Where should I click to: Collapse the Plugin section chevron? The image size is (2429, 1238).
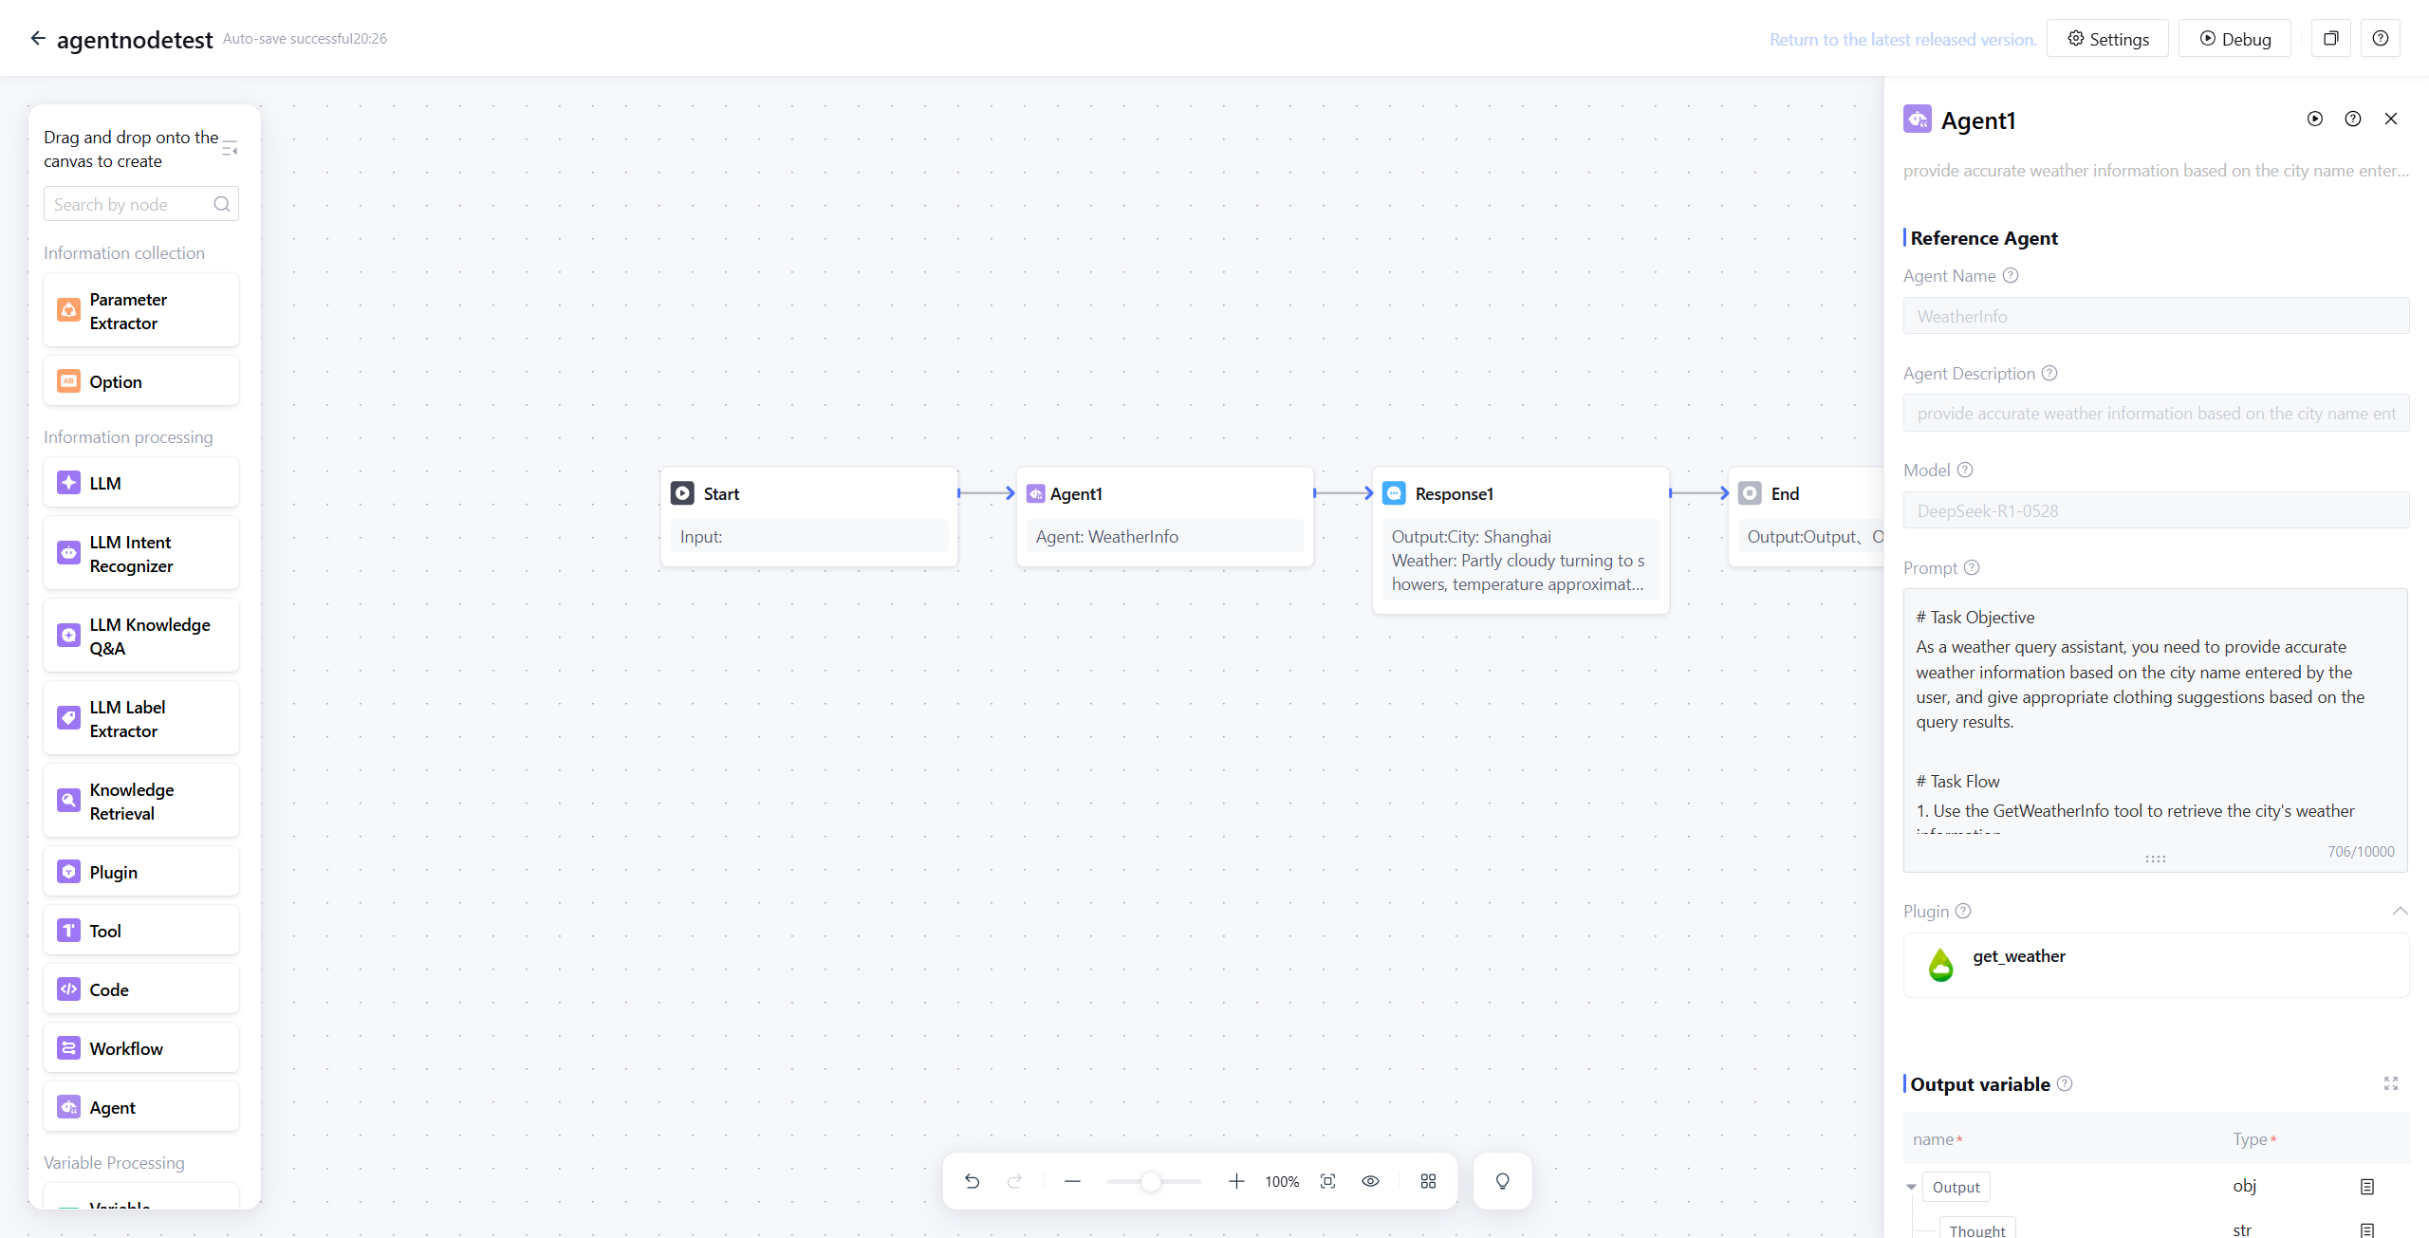tap(2400, 911)
